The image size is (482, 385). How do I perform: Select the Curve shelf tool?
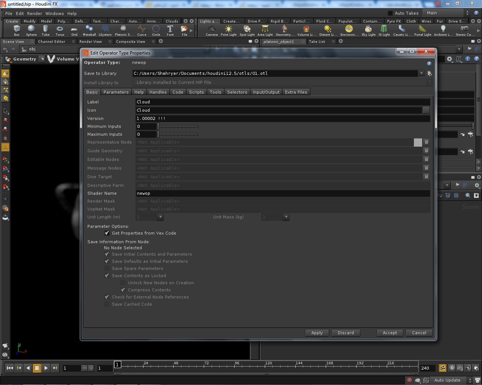[x=142, y=30]
